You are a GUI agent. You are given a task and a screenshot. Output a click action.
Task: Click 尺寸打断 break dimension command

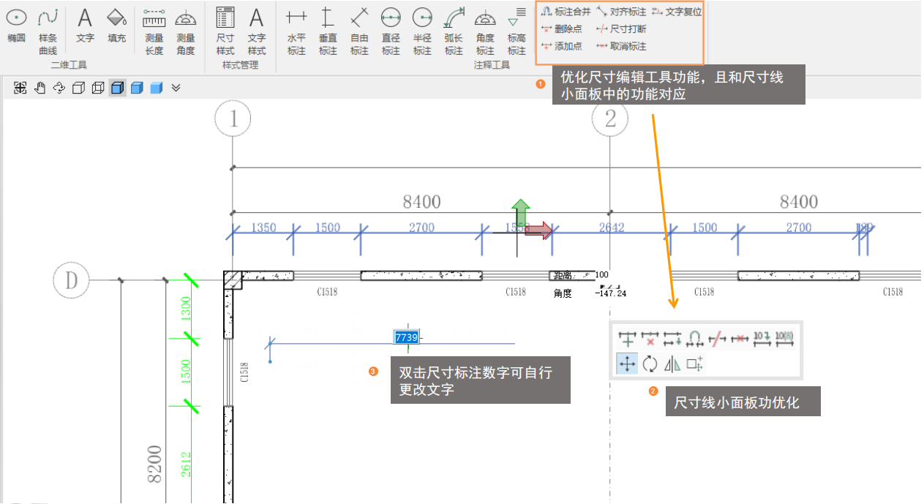pos(621,29)
